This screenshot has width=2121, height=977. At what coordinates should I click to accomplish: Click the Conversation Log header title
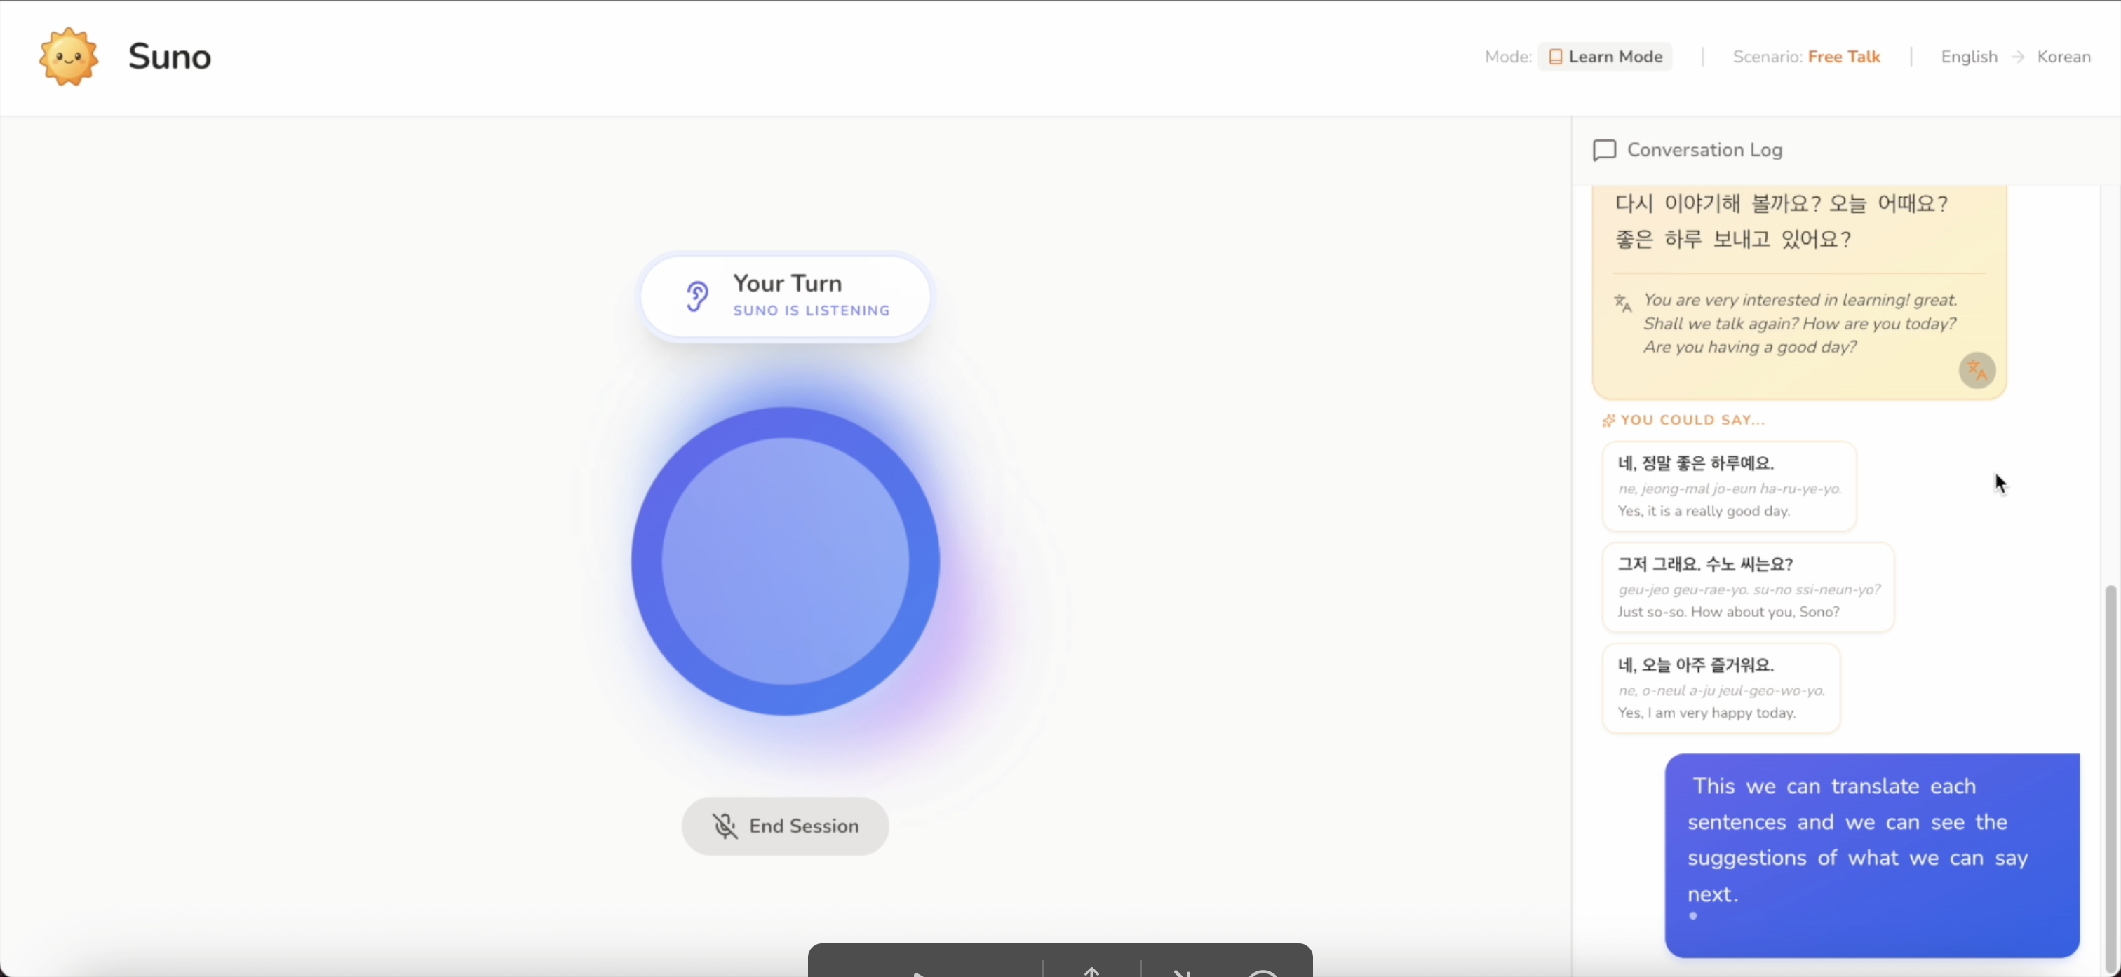click(x=1704, y=151)
